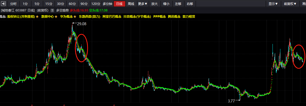Image resolution: width=306 pixels, height=106 pixels.
Task: Switch to 分时 intraday view
Action: (x=13, y=4)
